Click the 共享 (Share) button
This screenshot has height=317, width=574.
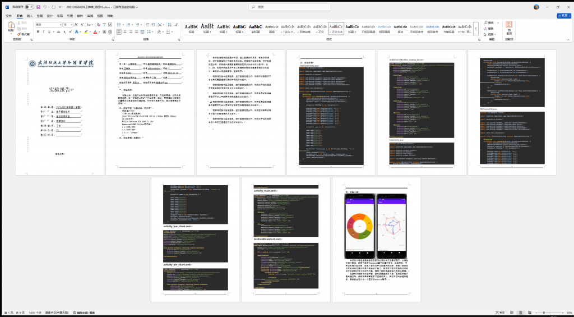562,16
